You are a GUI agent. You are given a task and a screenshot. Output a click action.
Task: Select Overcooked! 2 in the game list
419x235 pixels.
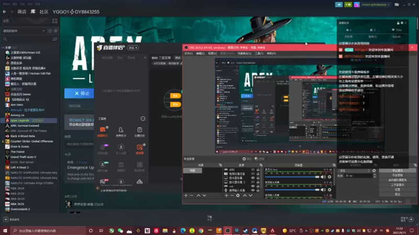[x=20, y=209]
